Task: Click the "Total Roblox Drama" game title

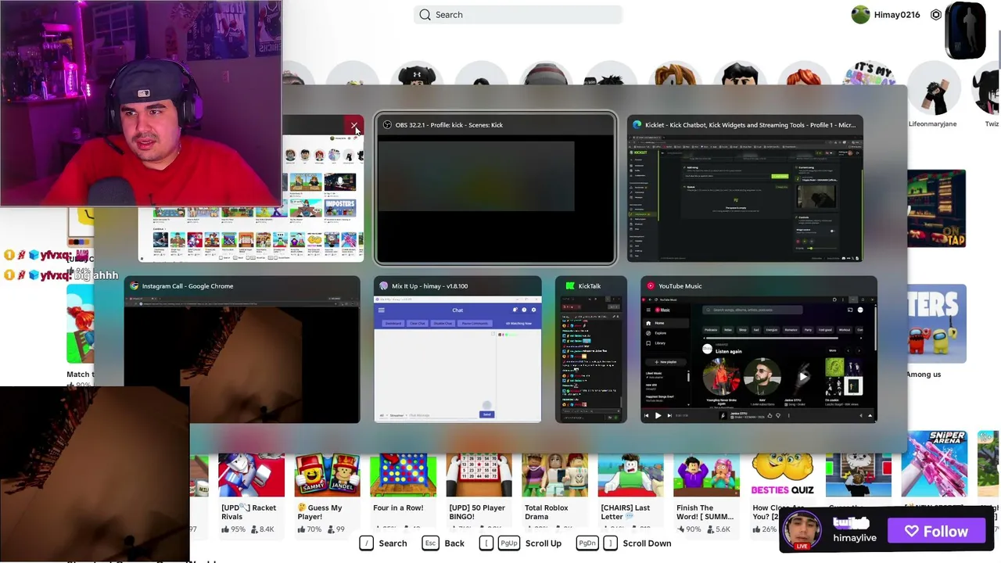Action: click(547, 512)
